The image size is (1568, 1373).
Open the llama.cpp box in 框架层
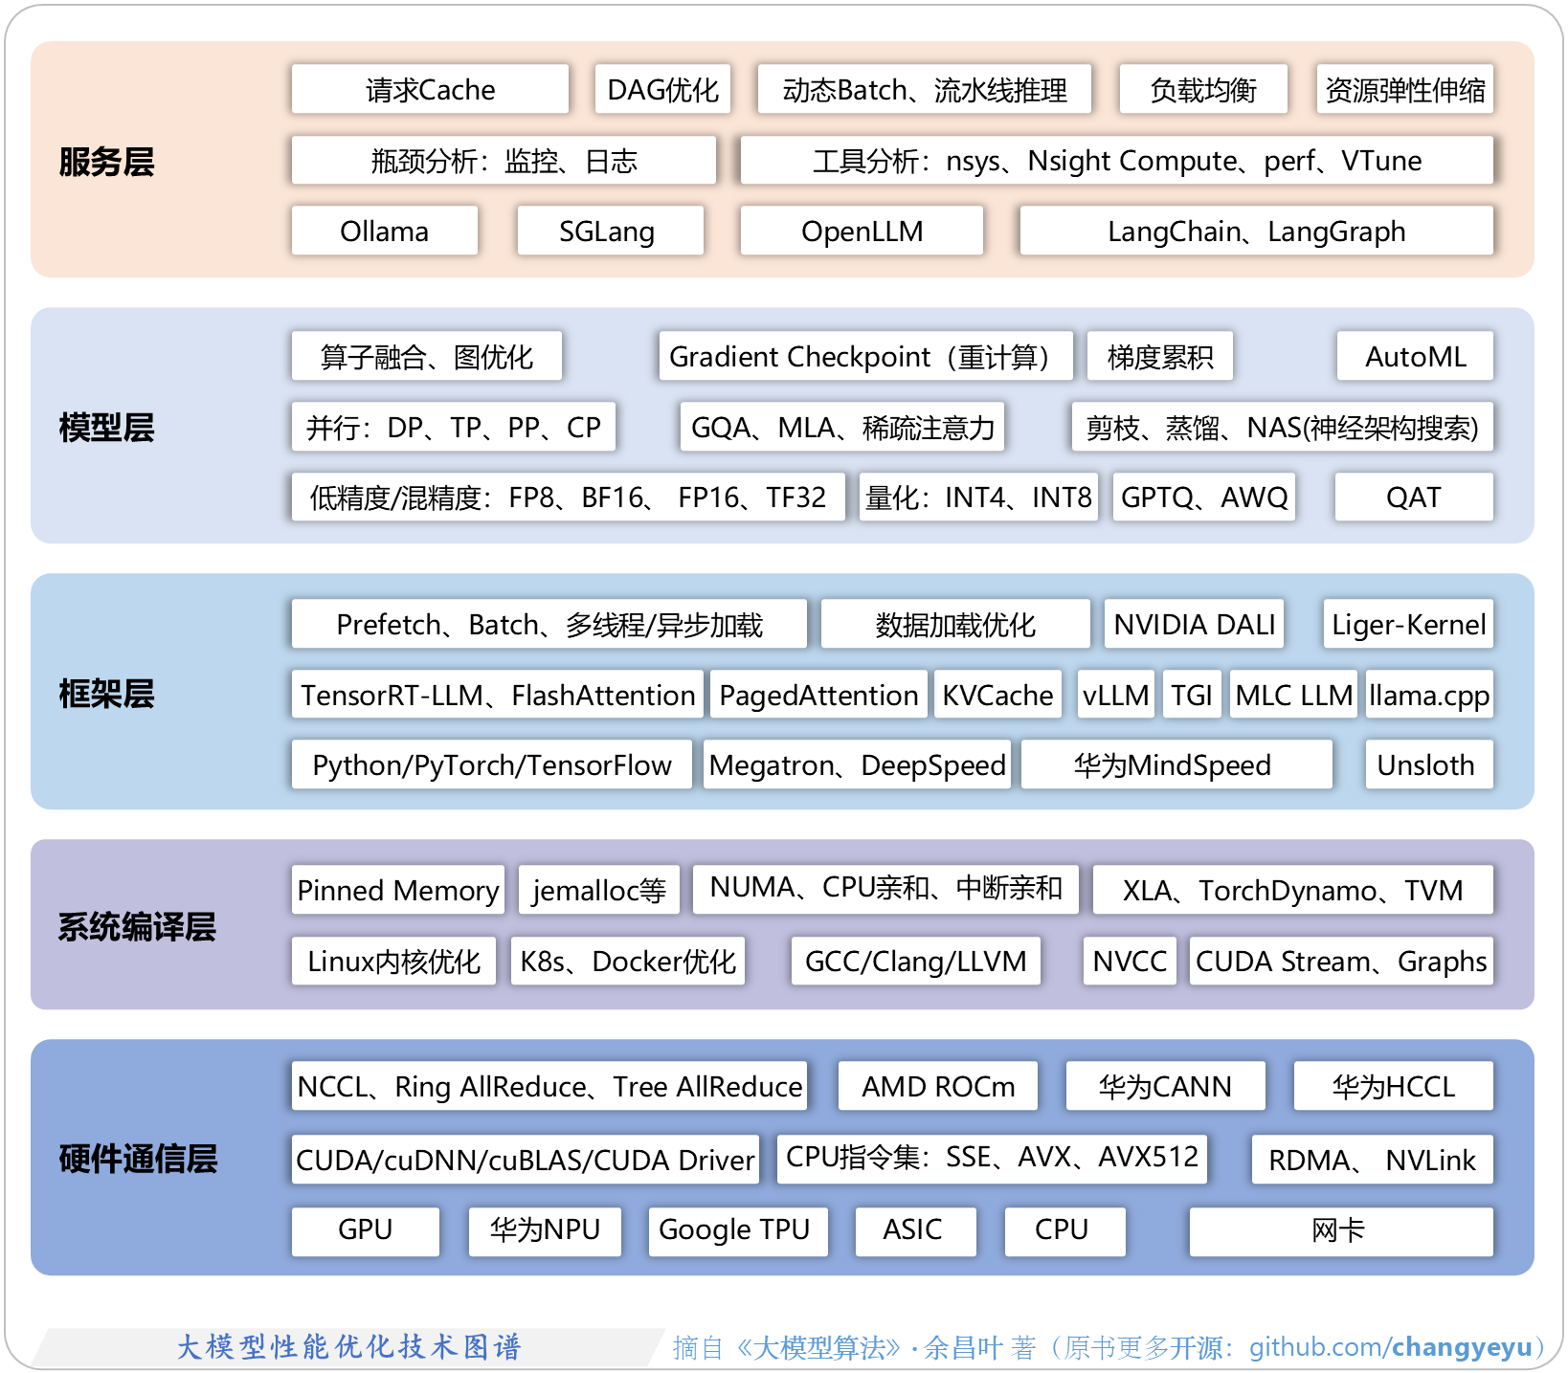pyautogui.click(x=1428, y=695)
